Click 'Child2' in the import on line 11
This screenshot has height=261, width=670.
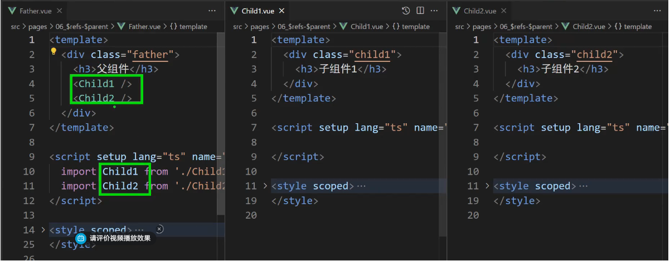click(x=120, y=186)
